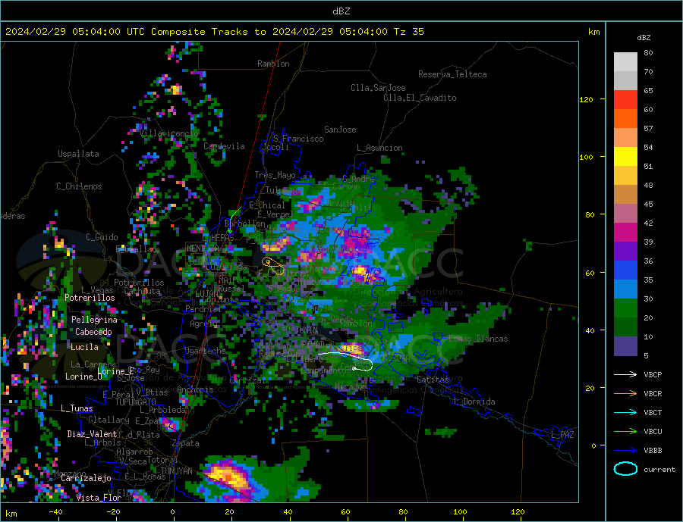
Task: Click the Clla.El_Cavadito map label
Action: 420,98
